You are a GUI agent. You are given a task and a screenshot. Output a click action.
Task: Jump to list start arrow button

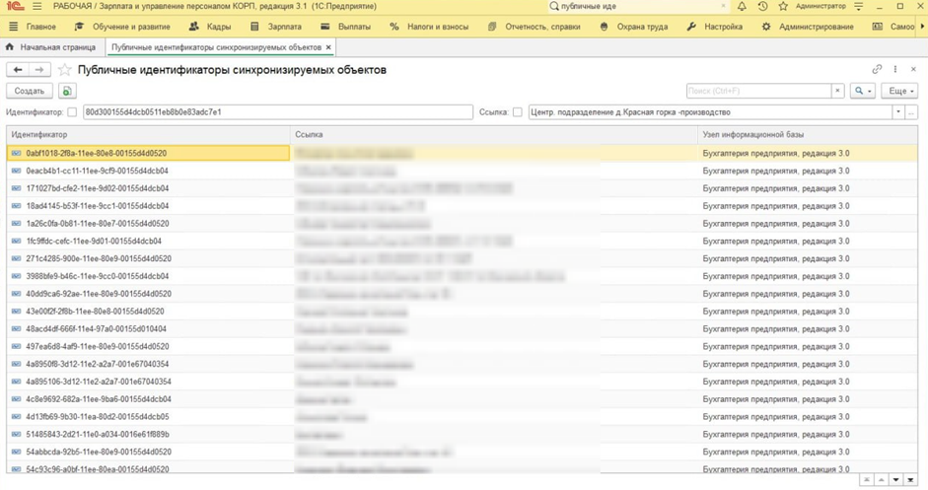867,480
